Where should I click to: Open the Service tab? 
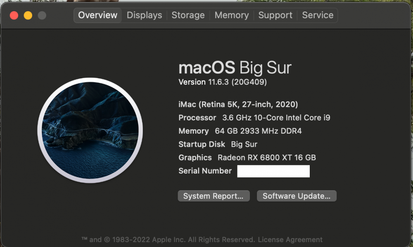tap(318, 15)
